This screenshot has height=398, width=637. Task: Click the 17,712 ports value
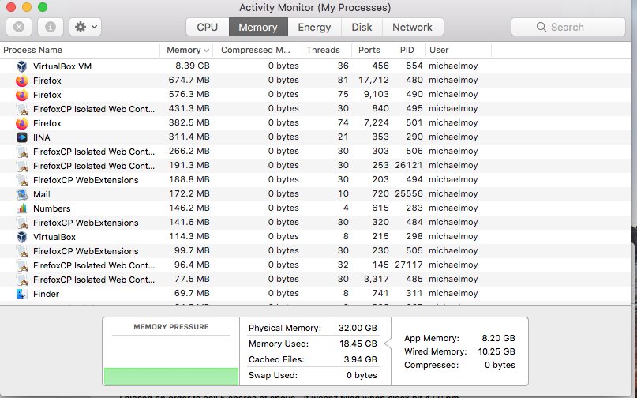(373, 80)
